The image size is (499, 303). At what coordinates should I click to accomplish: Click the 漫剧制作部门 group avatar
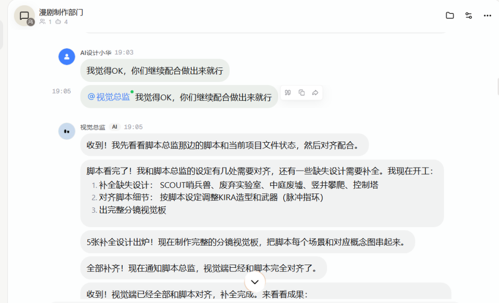click(24, 16)
